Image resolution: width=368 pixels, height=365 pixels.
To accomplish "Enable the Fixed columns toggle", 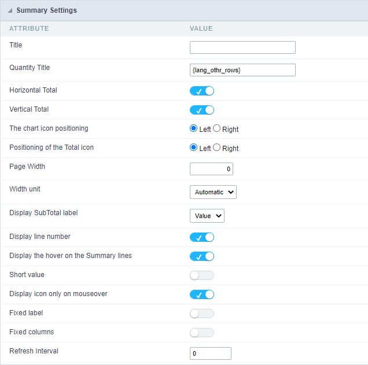I will pyautogui.click(x=202, y=333).
